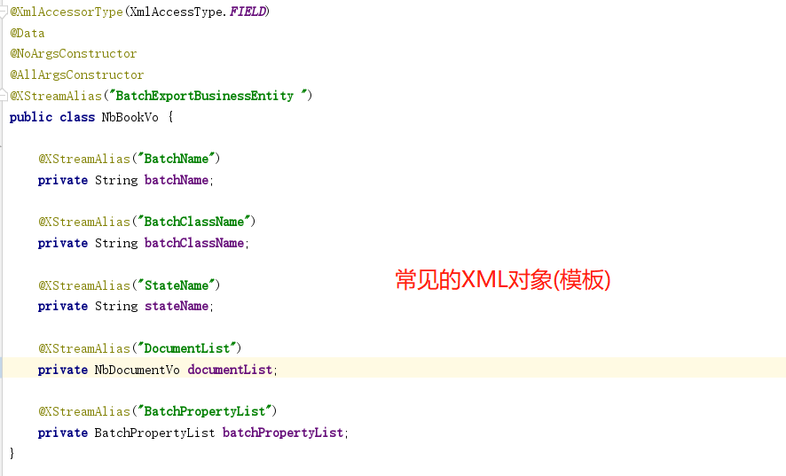The height and width of the screenshot is (476, 786).
Task: Click the NbDocumentVo type reference
Action: click(137, 370)
